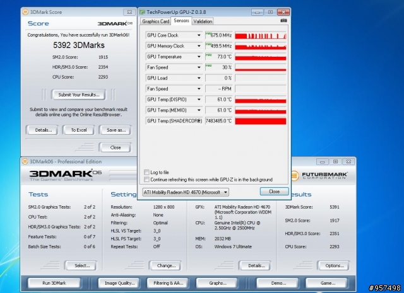The width and height of the screenshot is (404, 293).
Task: Open the GPU Memory Clock sensor dropdown
Action: tap(199, 46)
